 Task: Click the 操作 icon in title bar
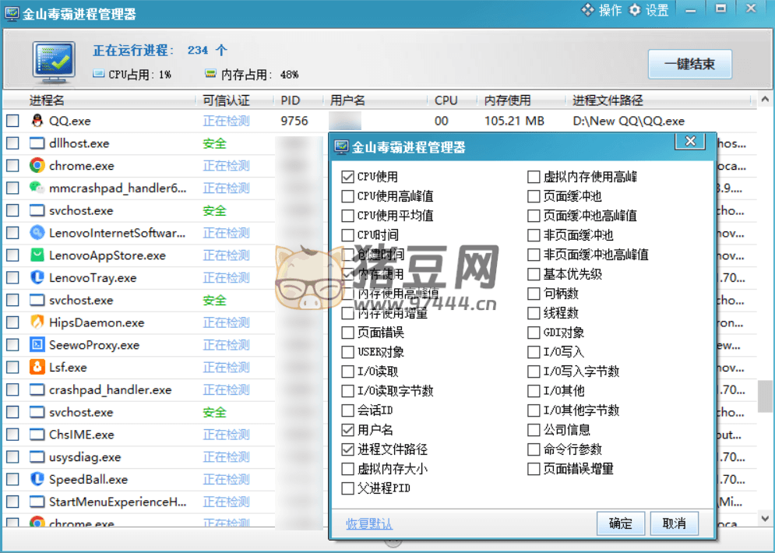click(587, 10)
